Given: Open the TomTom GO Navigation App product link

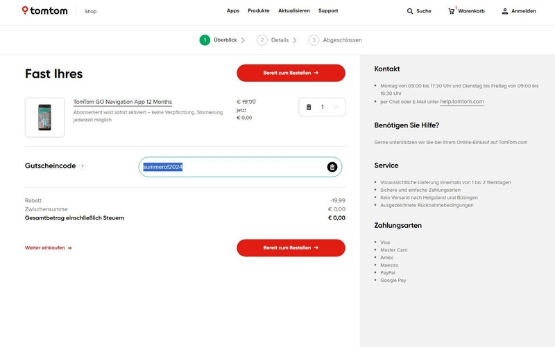Looking at the screenshot, I should tap(123, 102).
